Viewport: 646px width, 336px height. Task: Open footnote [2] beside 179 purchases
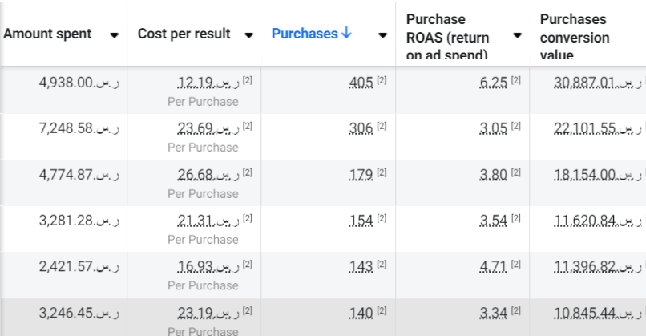coord(382,172)
